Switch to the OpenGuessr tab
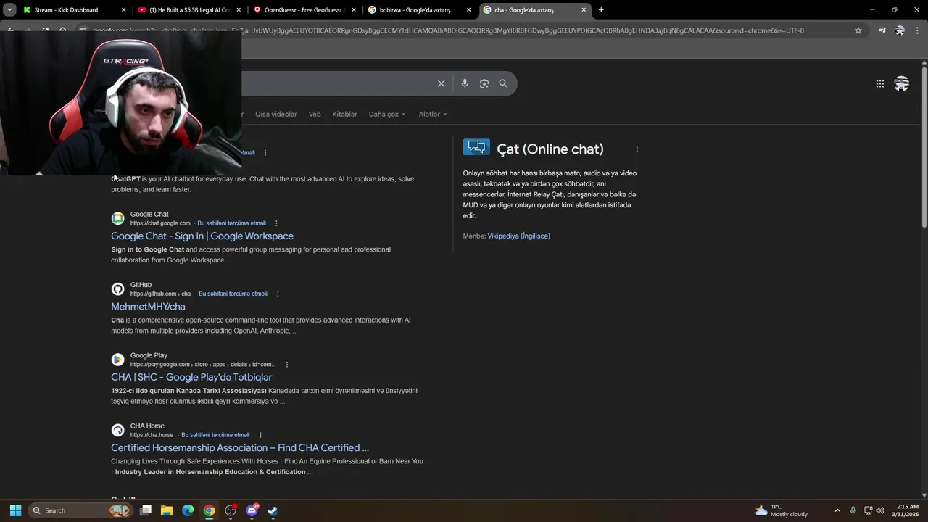Screen dimensions: 928x522 tap(304, 10)
